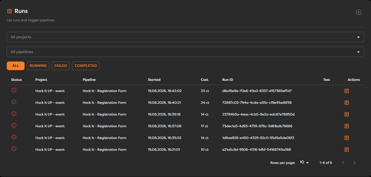Filter runs by COMPLETED
Image resolution: width=371 pixels, height=177 pixels.
pyautogui.click(x=86, y=66)
